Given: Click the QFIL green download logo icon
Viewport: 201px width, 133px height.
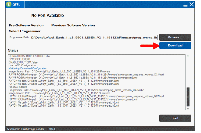Looking at the screenshot, I should coord(9,4).
